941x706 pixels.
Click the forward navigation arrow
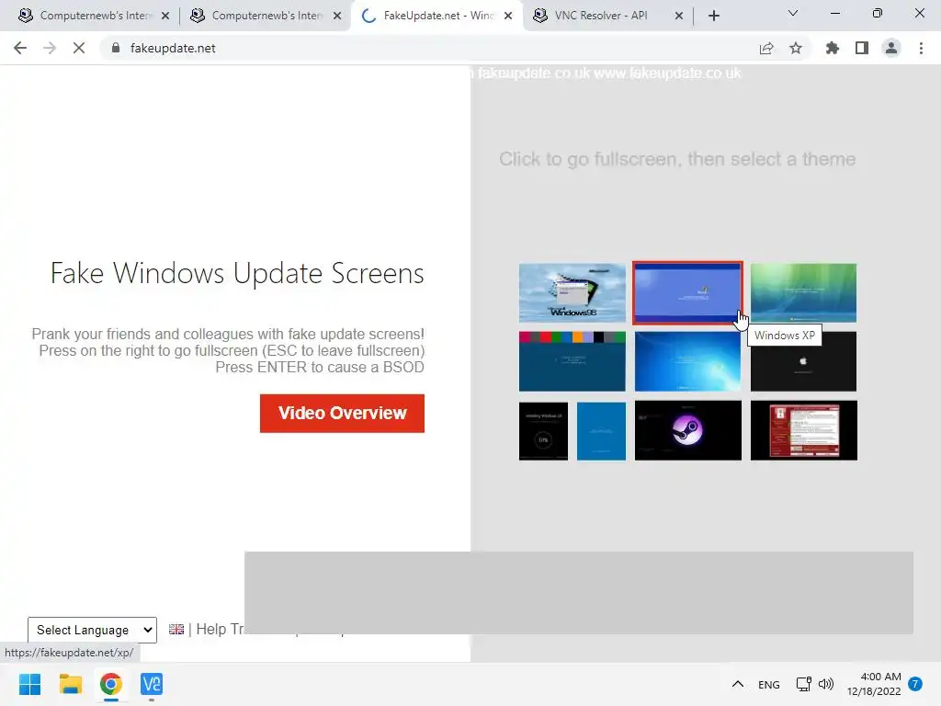(x=50, y=48)
